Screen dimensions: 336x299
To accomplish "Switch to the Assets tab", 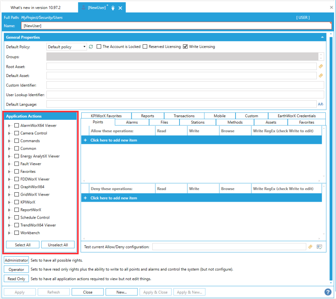I will tap(271, 122).
